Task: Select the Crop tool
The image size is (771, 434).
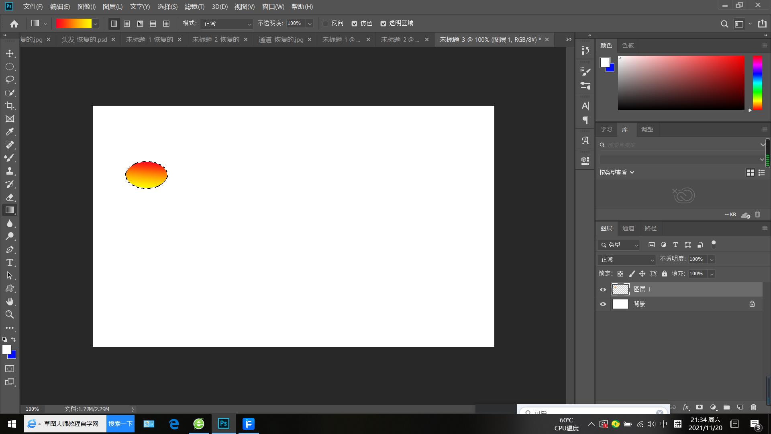Action: tap(10, 106)
